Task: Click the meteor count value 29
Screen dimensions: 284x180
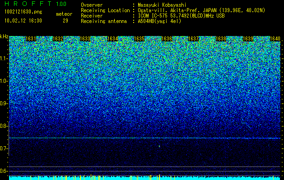Action: pos(65,21)
